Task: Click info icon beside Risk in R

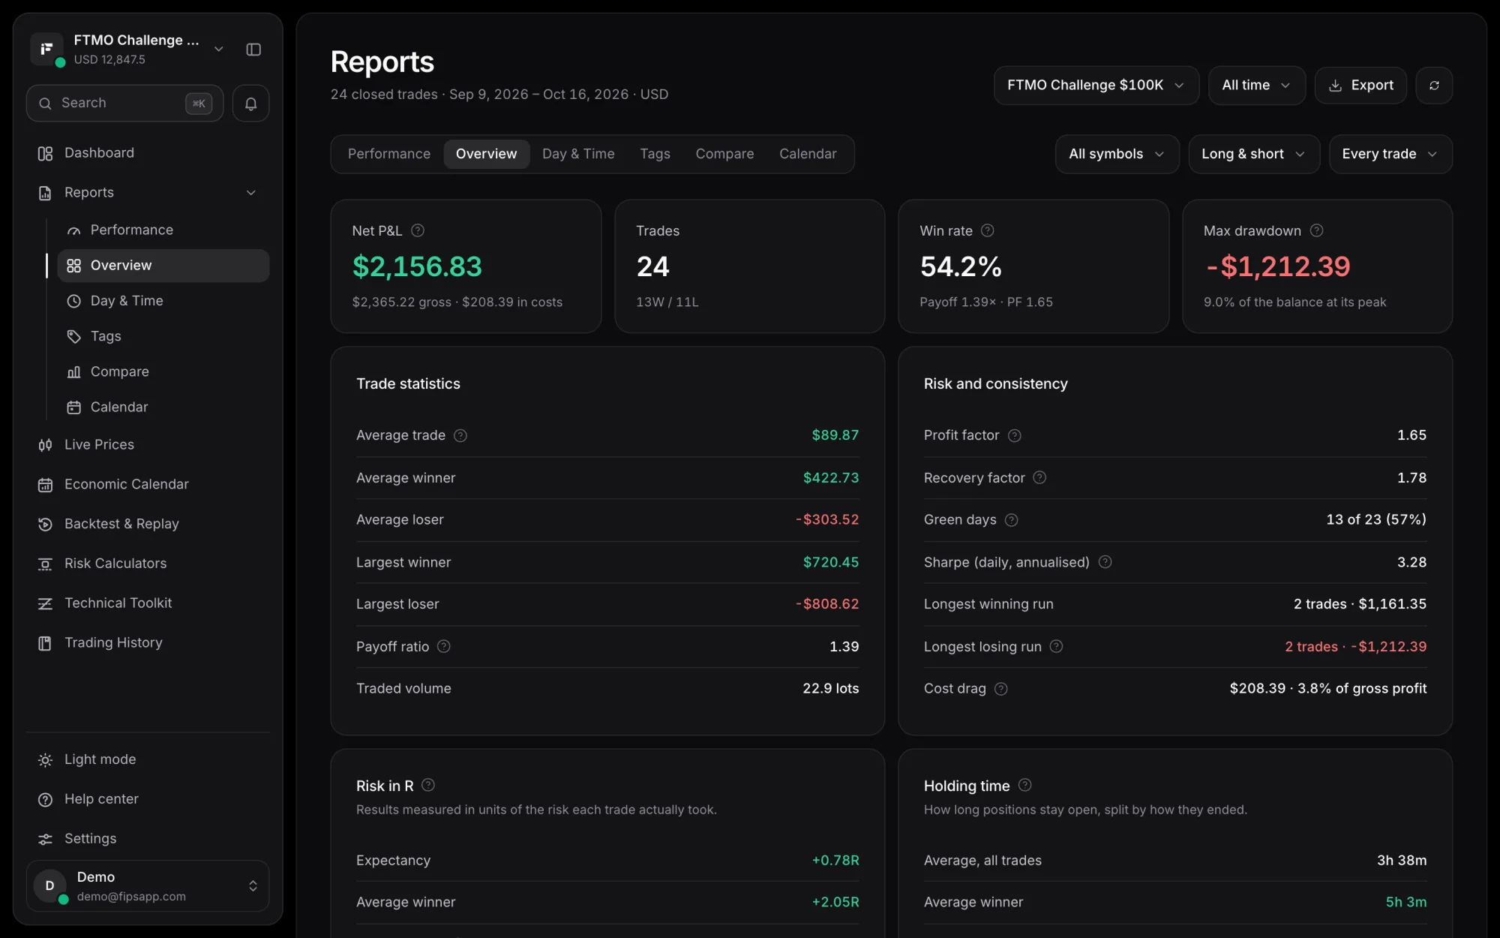Action: point(428,785)
